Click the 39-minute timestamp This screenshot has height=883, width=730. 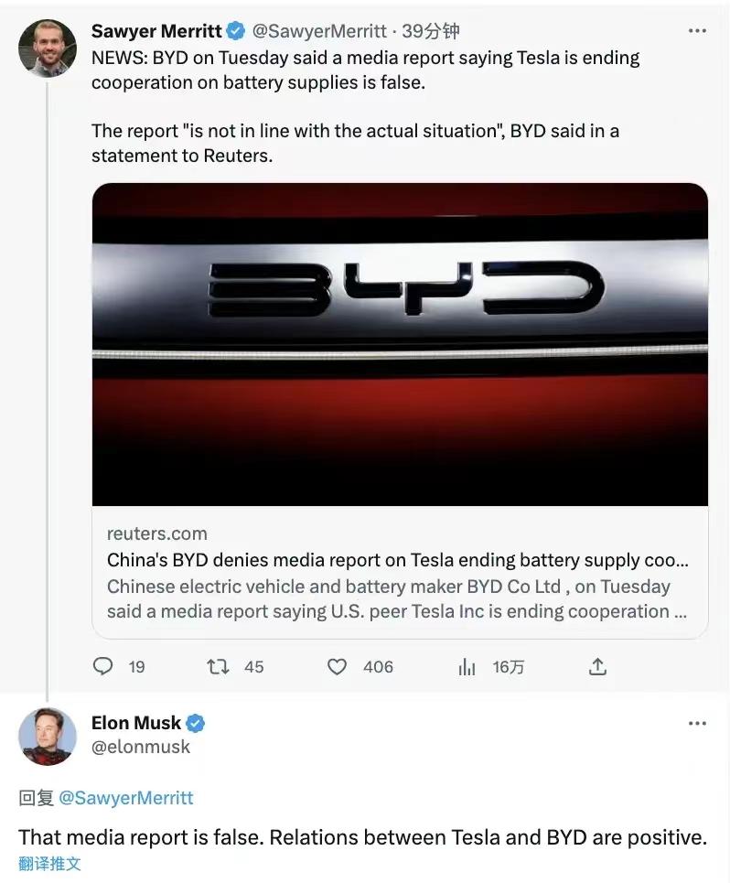coord(430,31)
